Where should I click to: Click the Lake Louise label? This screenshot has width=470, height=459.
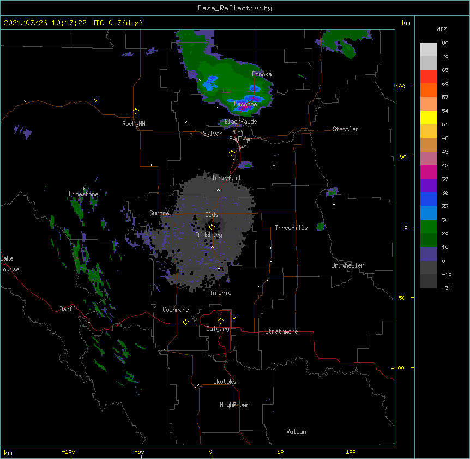pos(9,264)
